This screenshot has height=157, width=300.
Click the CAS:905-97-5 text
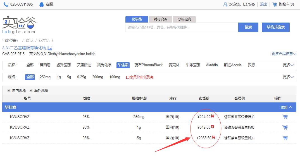13,54
